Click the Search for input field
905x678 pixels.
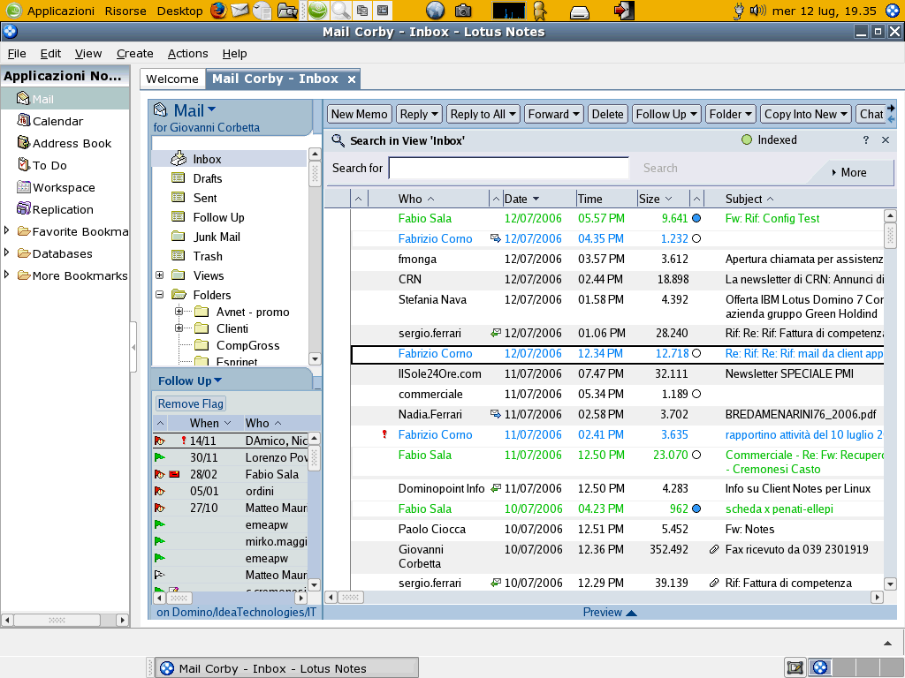[509, 168]
